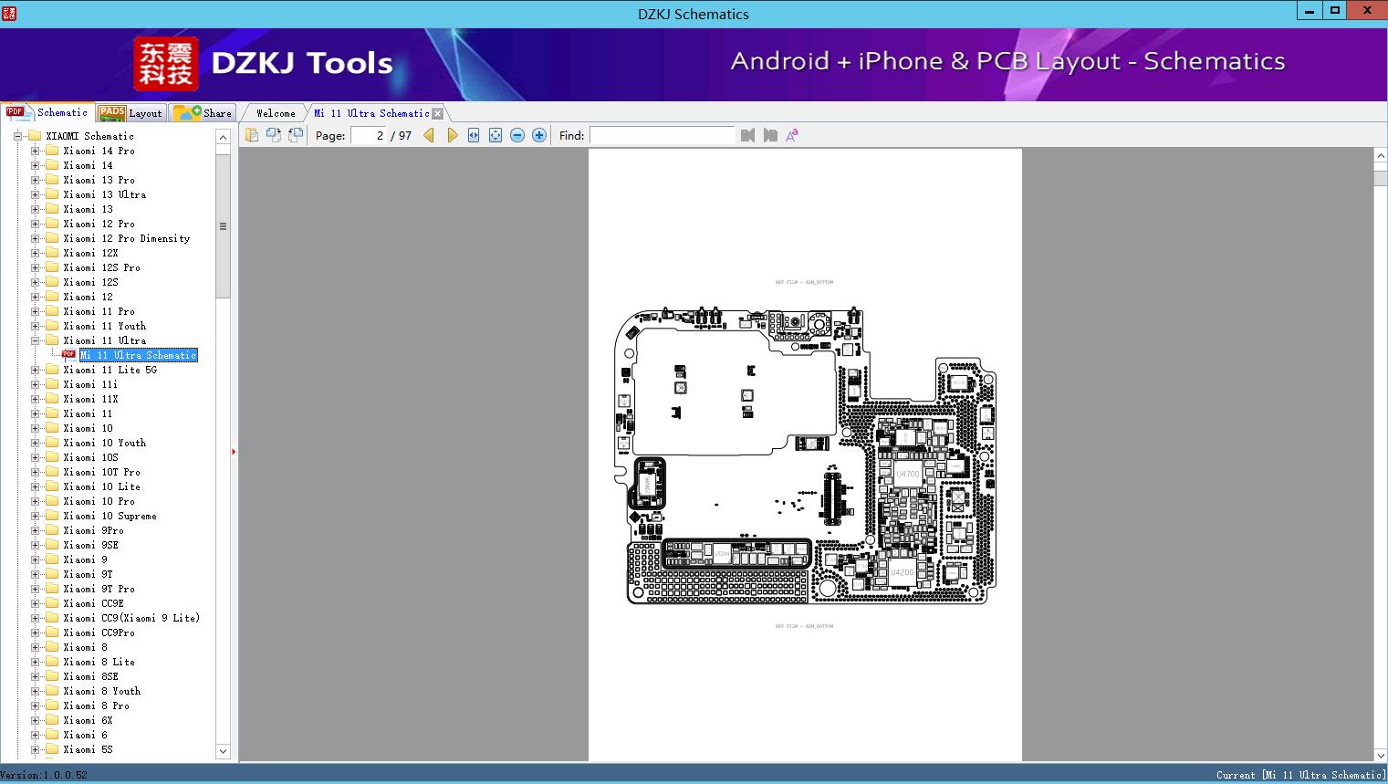Collapse the side panel with red splitter arrow
This screenshot has height=784, width=1388.
234,452
